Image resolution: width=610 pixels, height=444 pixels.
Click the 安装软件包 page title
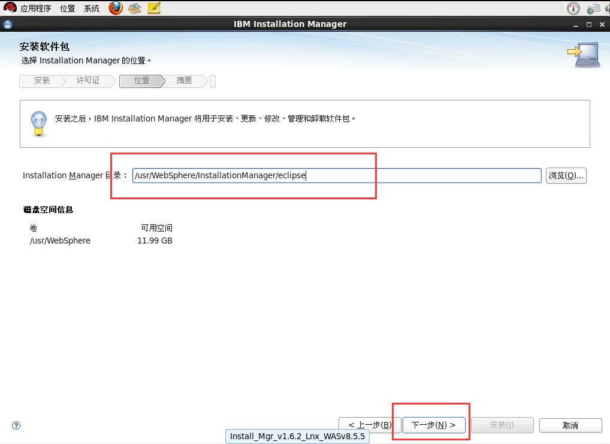click(x=44, y=47)
